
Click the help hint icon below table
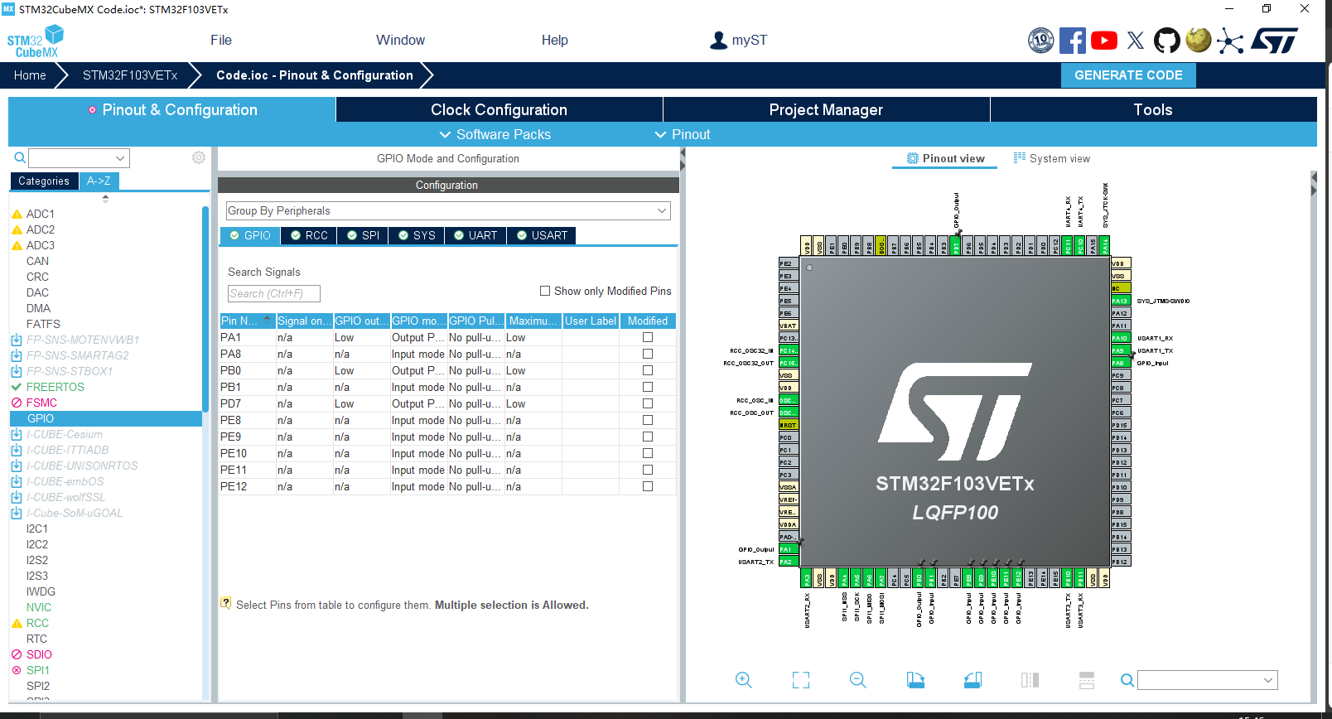click(x=226, y=603)
